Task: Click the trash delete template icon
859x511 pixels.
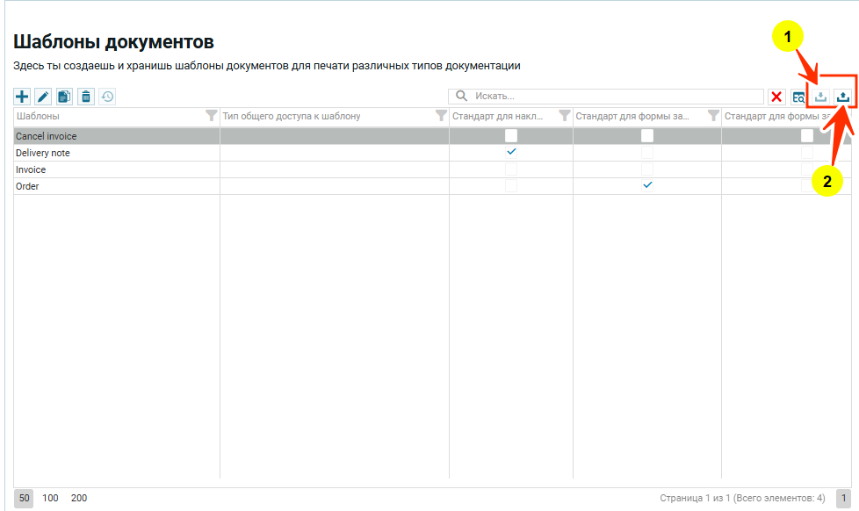Action: click(x=85, y=97)
